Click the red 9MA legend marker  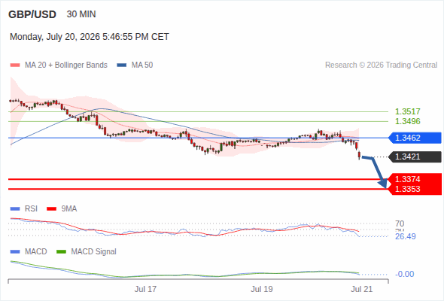(51, 209)
